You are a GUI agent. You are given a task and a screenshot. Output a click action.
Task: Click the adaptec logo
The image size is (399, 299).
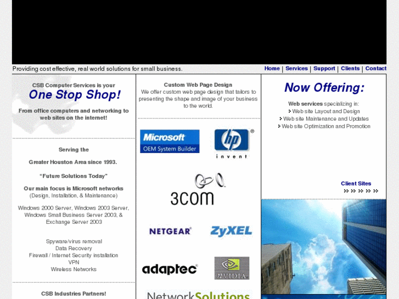[170, 269]
